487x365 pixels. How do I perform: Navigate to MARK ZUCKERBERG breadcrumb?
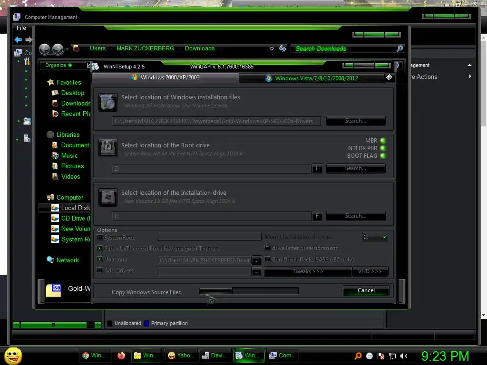click(145, 48)
